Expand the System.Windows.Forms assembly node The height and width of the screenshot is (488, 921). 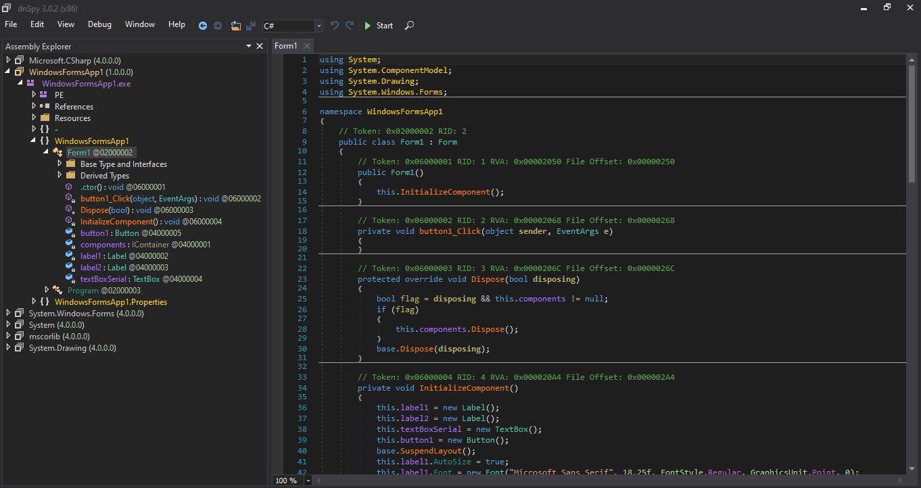coord(8,314)
